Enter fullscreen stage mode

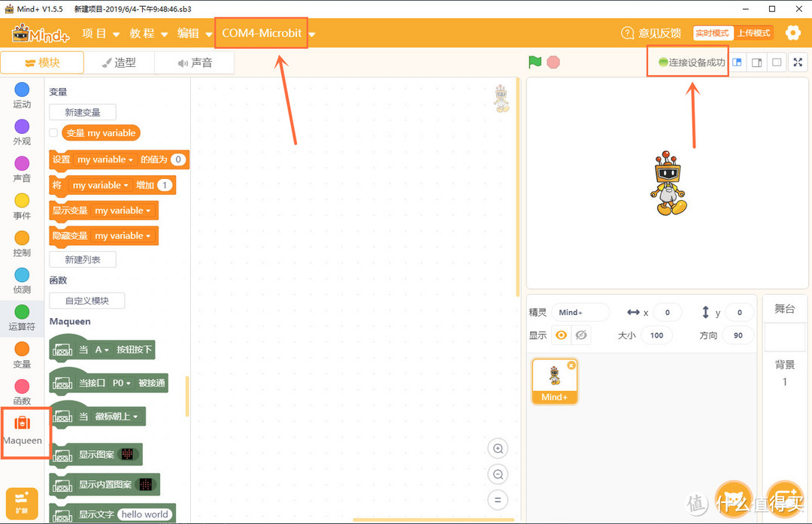(798, 62)
